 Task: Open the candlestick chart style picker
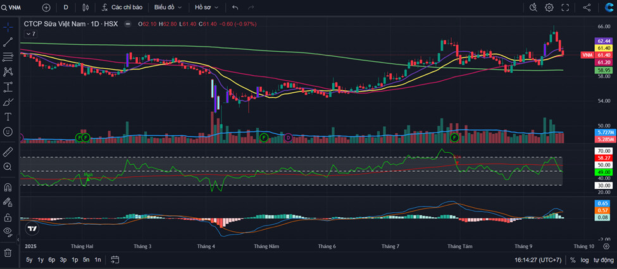[x=86, y=8]
